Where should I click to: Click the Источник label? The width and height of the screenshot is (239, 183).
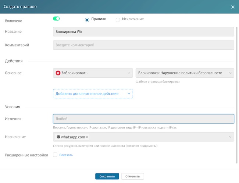coord(13,119)
